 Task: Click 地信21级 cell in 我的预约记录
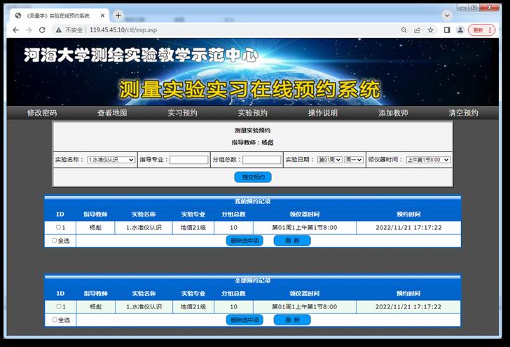pyautogui.click(x=193, y=228)
